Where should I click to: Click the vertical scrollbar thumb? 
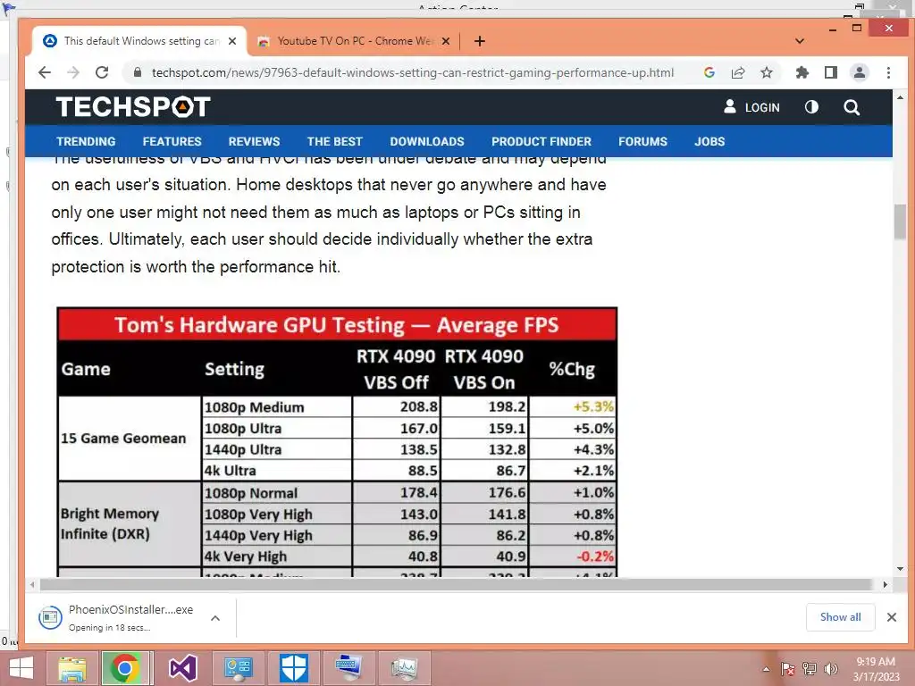click(900, 222)
